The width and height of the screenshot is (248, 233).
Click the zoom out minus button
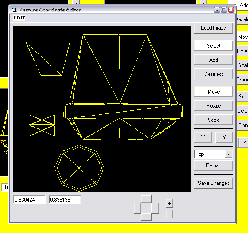(169, 214)
